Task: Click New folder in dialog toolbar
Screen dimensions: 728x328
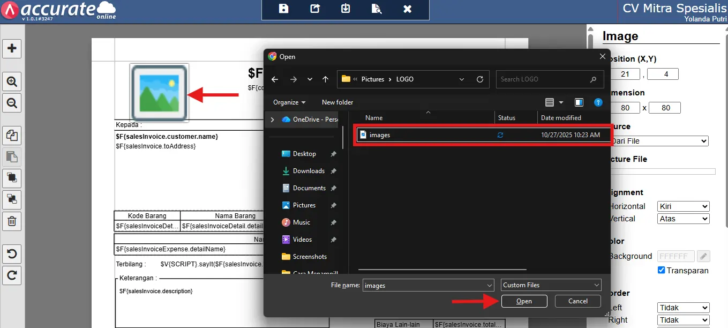Action: (x=337, y=102)
